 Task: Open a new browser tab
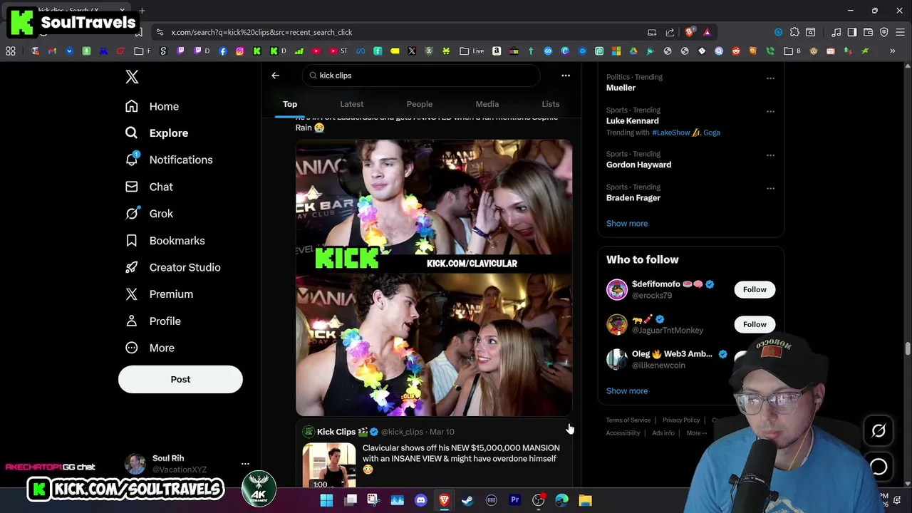click(142, 11)
